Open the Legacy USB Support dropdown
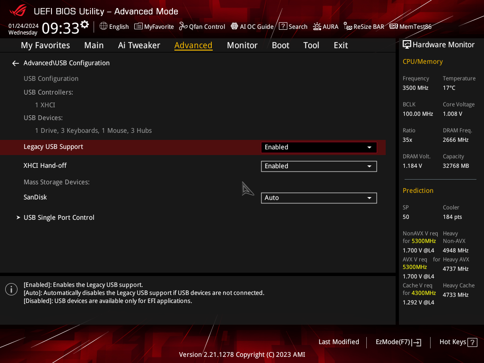Viewport: 484px width, 363px height. [x=319, y=147]
